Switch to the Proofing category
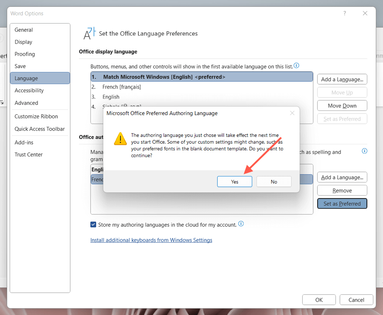 (25, 54)
